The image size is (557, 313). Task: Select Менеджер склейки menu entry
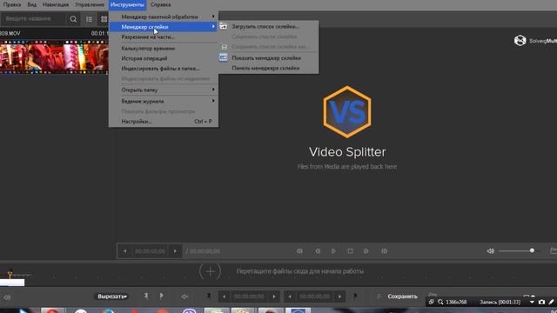[164, 27]
